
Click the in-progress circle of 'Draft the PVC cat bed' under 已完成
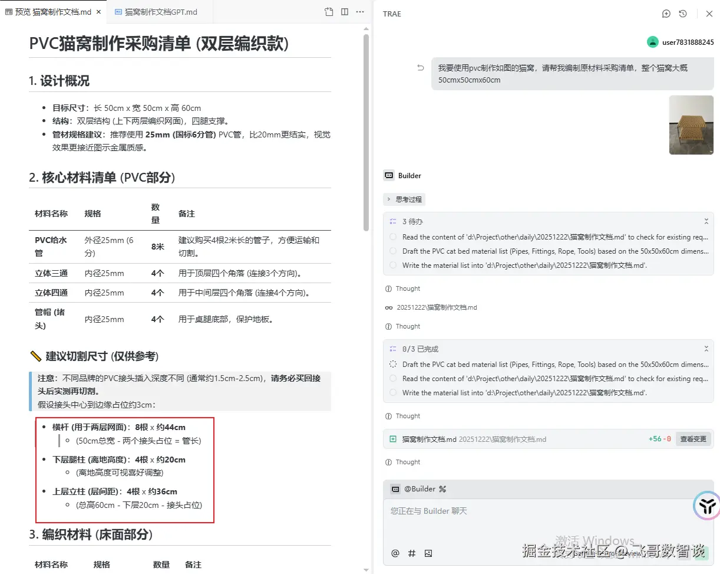393,365
